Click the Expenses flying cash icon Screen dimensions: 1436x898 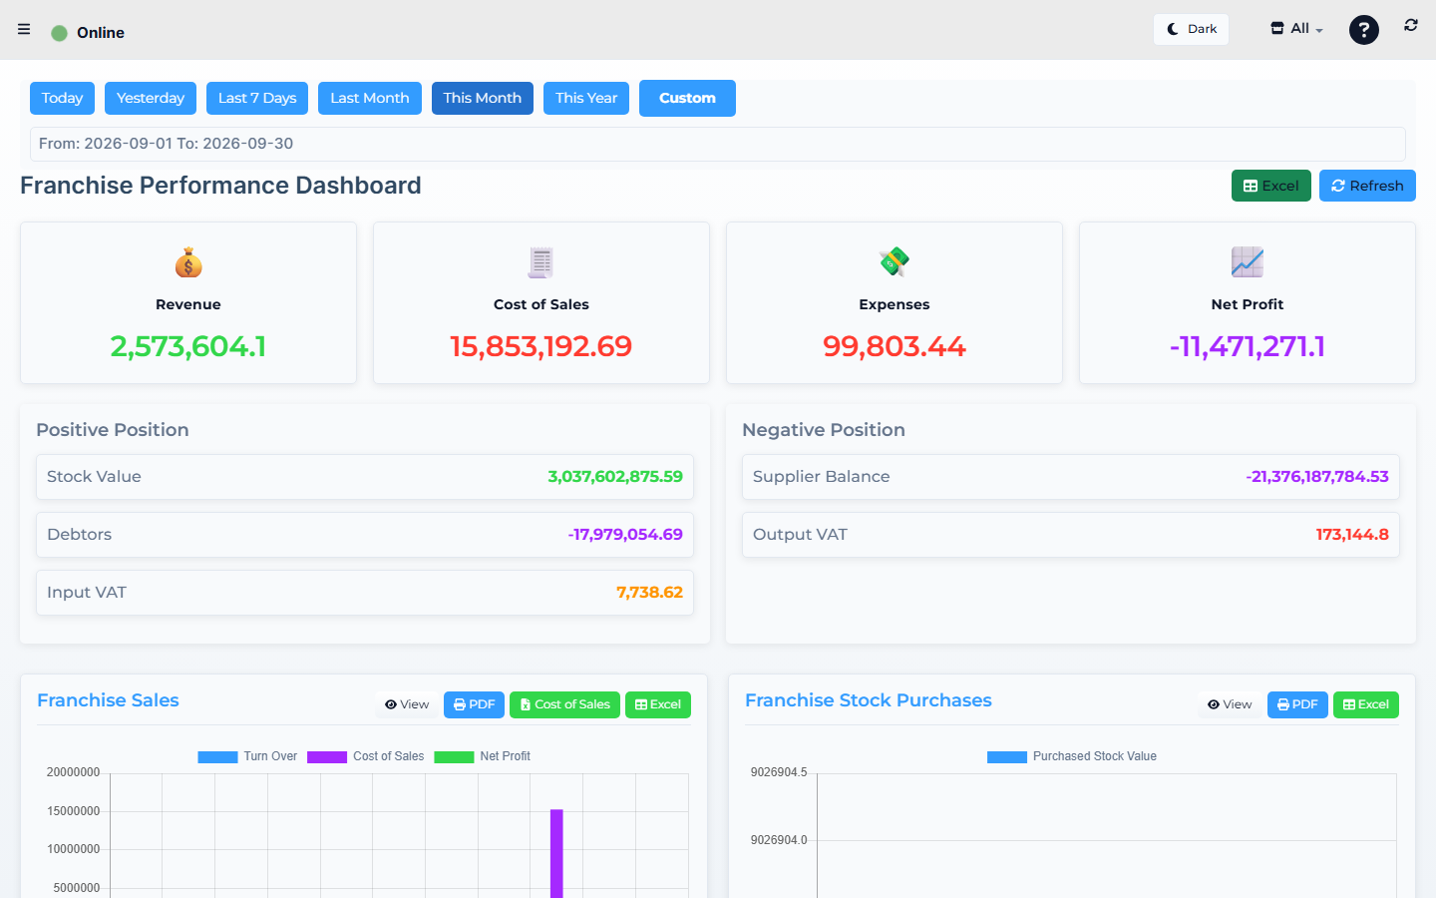[895, 262]
